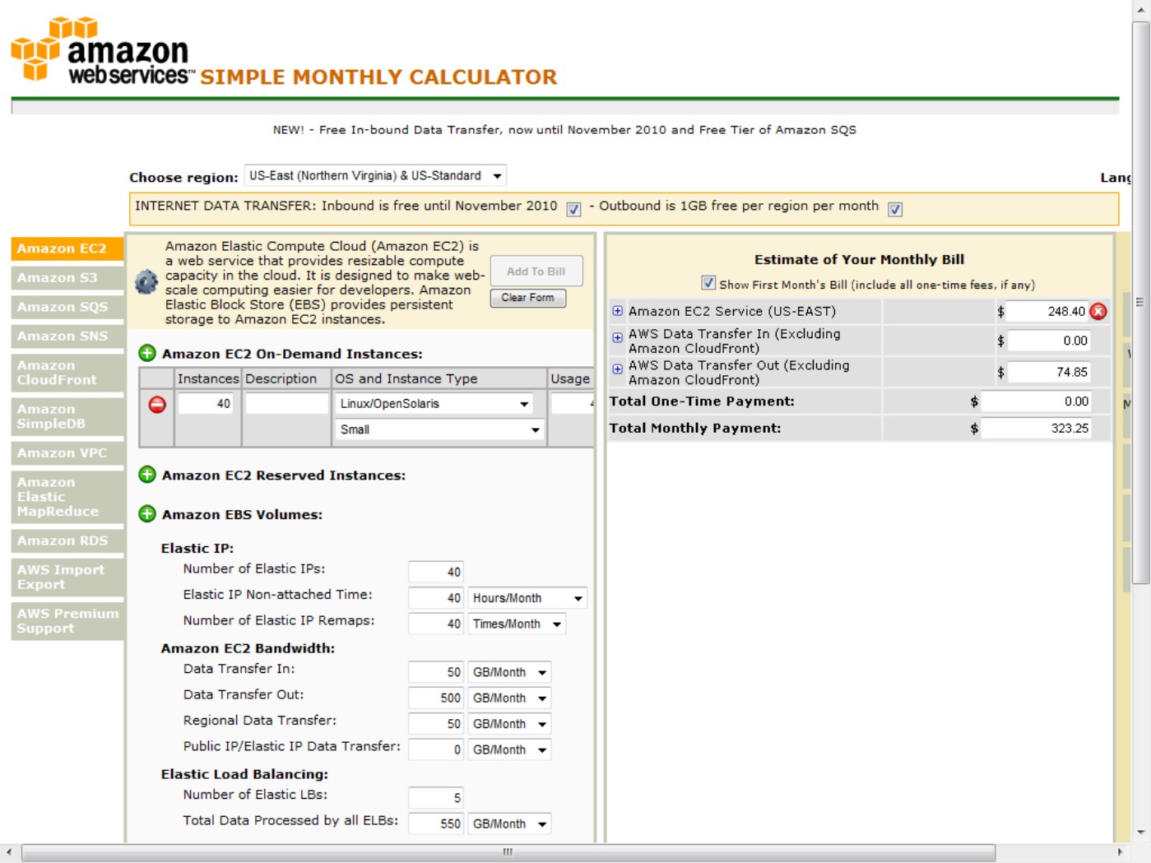Switch to the Amazon SimpleDB tab
The image size is (1151, 863).
67,416
